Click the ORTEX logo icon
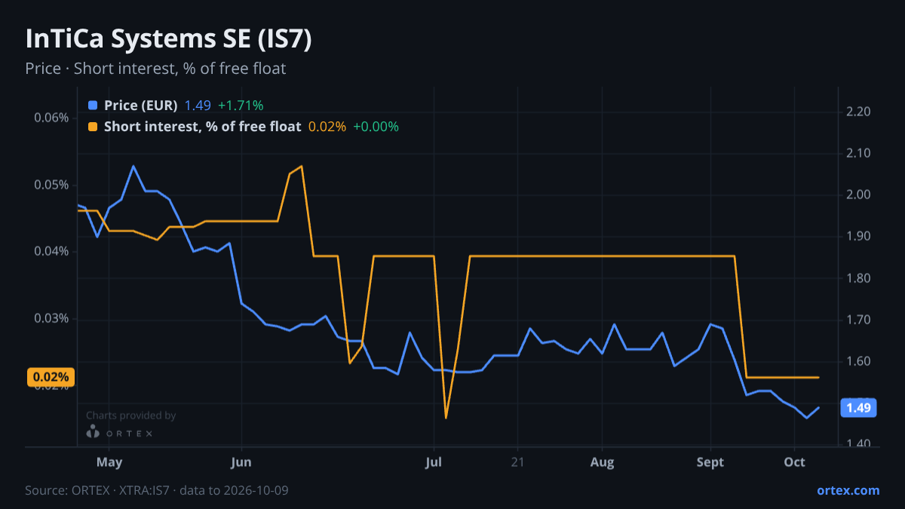Viewport: 905px width, 509px height. click(93, 432)
